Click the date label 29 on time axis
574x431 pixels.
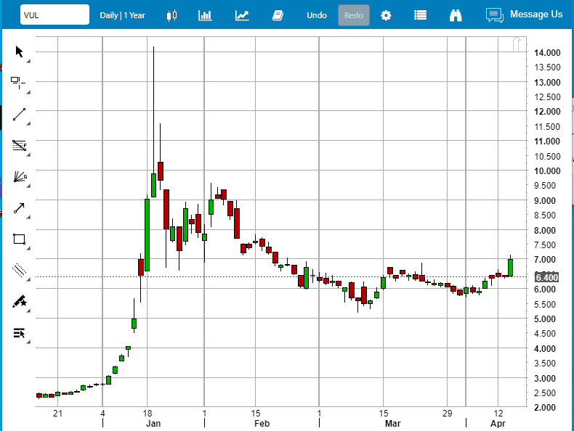[447, 413]
